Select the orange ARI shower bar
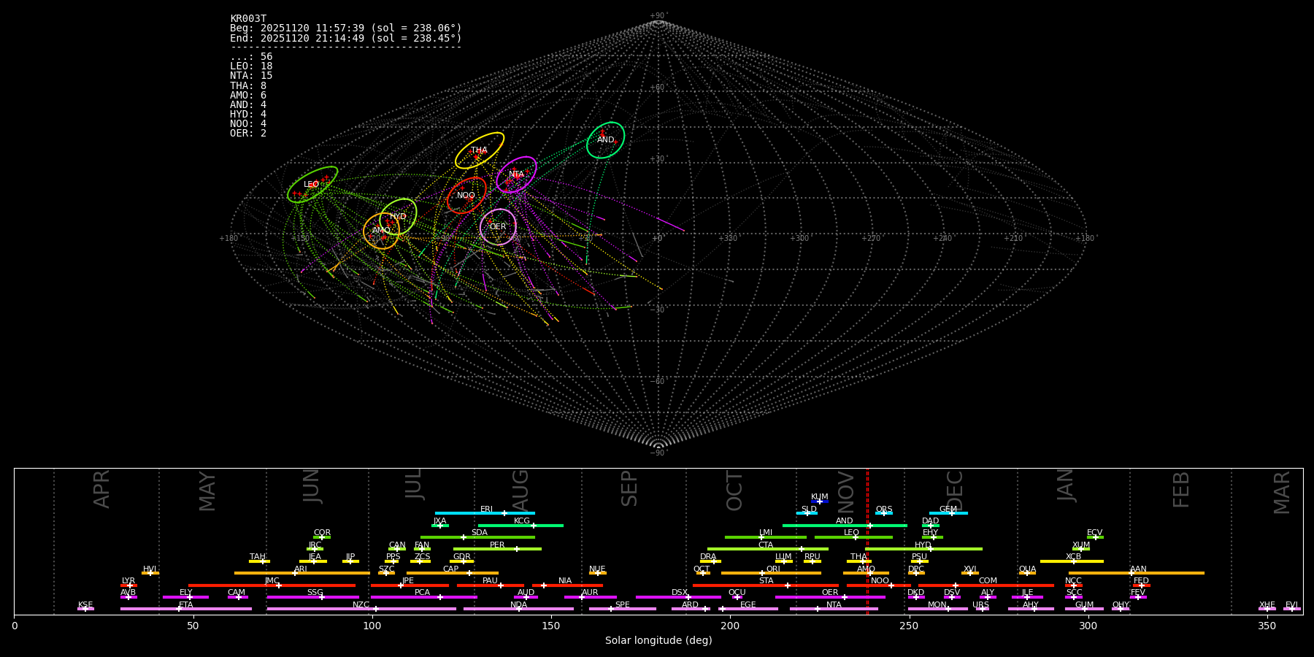Image resolution: width=1314 pixels, height=657 pixels. pos(301,573)
